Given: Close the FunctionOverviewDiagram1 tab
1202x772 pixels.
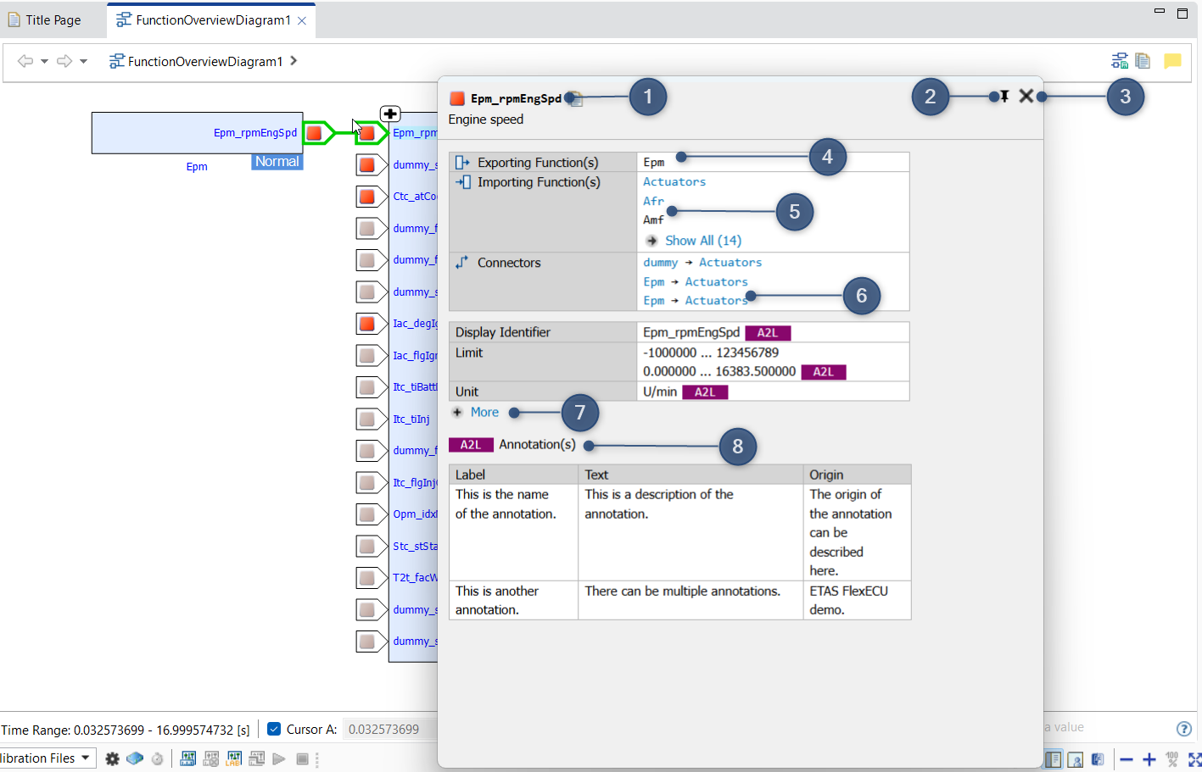Looking at the screenshot, I should click(x=302, y=20).
